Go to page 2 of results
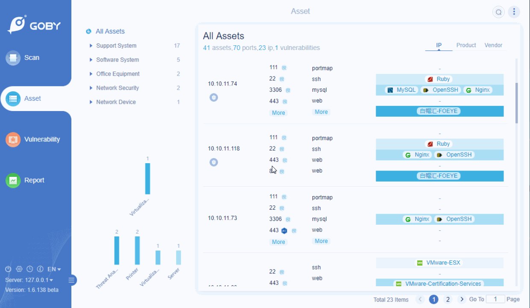530x308 pixels. click(x=448, y=299)
